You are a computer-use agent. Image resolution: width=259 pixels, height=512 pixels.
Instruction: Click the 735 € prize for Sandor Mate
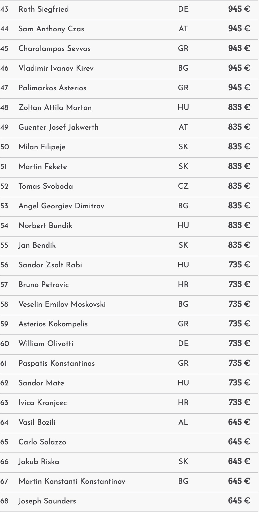coord(239,383)
